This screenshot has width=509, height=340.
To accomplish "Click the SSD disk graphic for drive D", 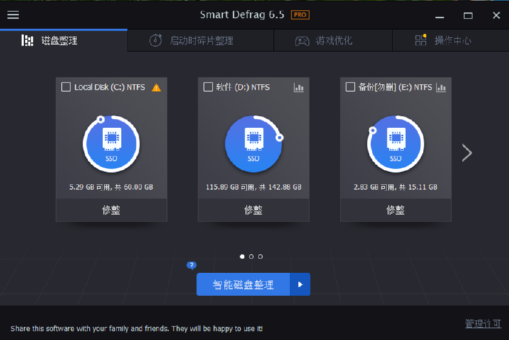I will (x=254, y=144).
